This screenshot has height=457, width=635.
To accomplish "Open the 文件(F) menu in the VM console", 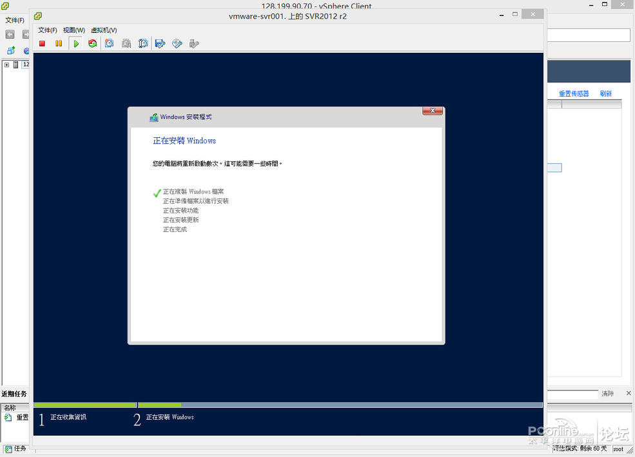I will click(47, 30).
